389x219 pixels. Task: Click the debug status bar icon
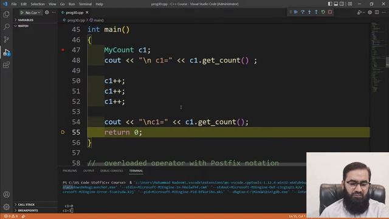coord(23,217)
